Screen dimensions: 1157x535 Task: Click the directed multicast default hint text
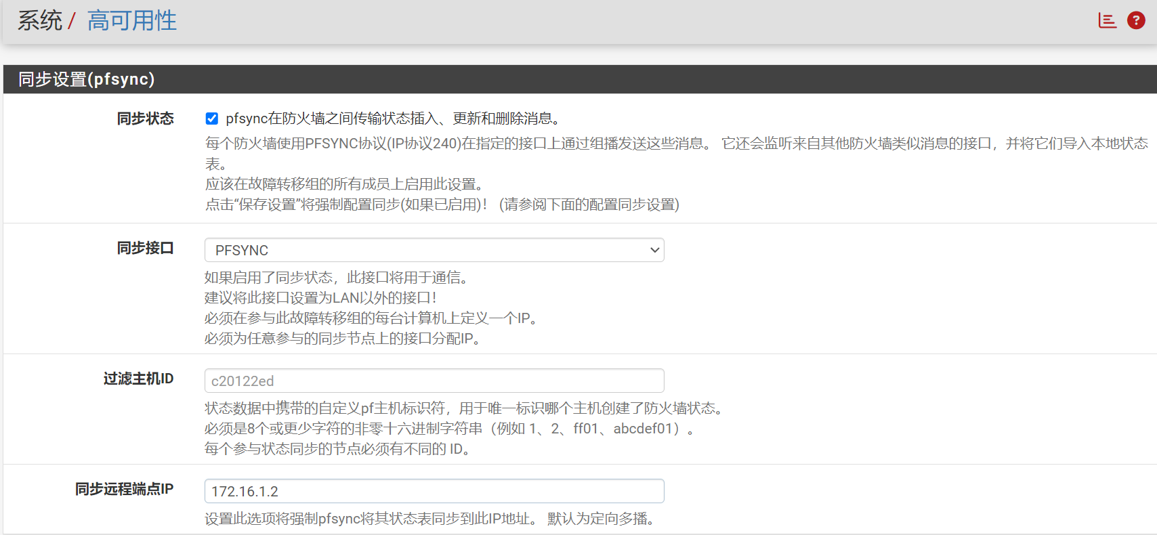[x=429, y=519]
